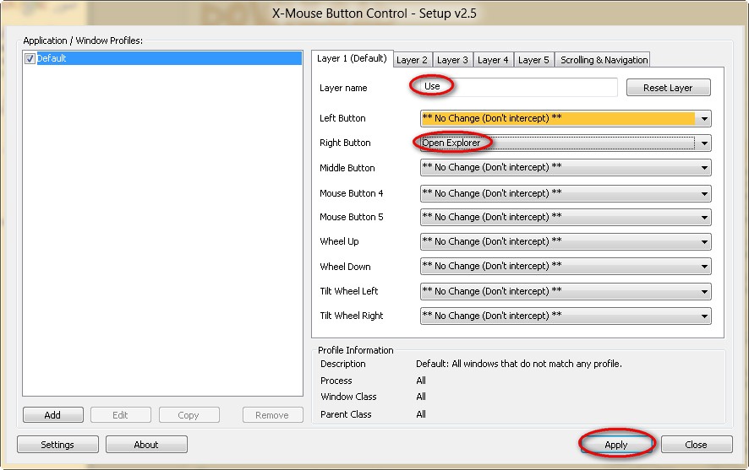Open the Wheel Up dropdown
Image resolution: width=749 pixels, height=470 pixels.
566,241
